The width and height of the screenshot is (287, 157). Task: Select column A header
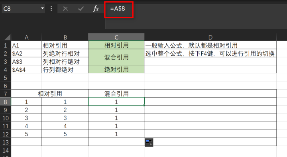(x=27, y=37)
